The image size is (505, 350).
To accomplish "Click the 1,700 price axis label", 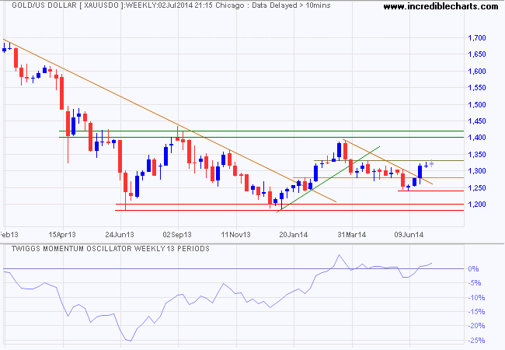I will 477,38.
